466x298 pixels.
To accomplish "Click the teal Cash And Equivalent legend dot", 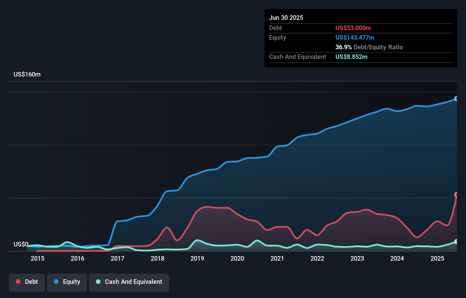I will pos(98,282).
